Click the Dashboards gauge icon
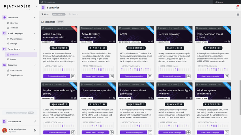The height and width of the screenshot is (135, 241). (x=4, y=17)
